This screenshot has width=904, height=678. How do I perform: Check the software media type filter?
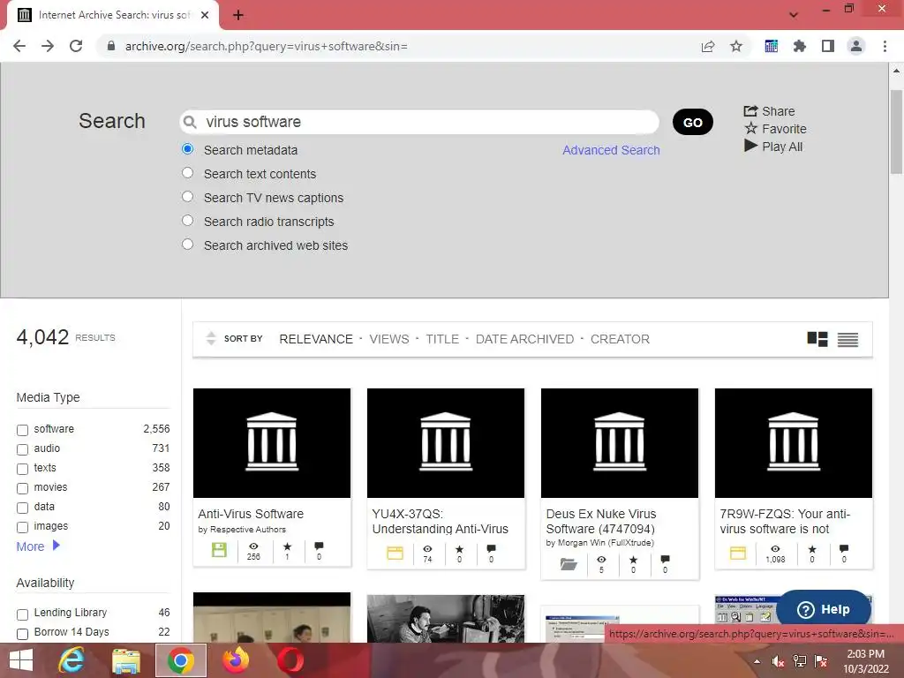[22, 430]
